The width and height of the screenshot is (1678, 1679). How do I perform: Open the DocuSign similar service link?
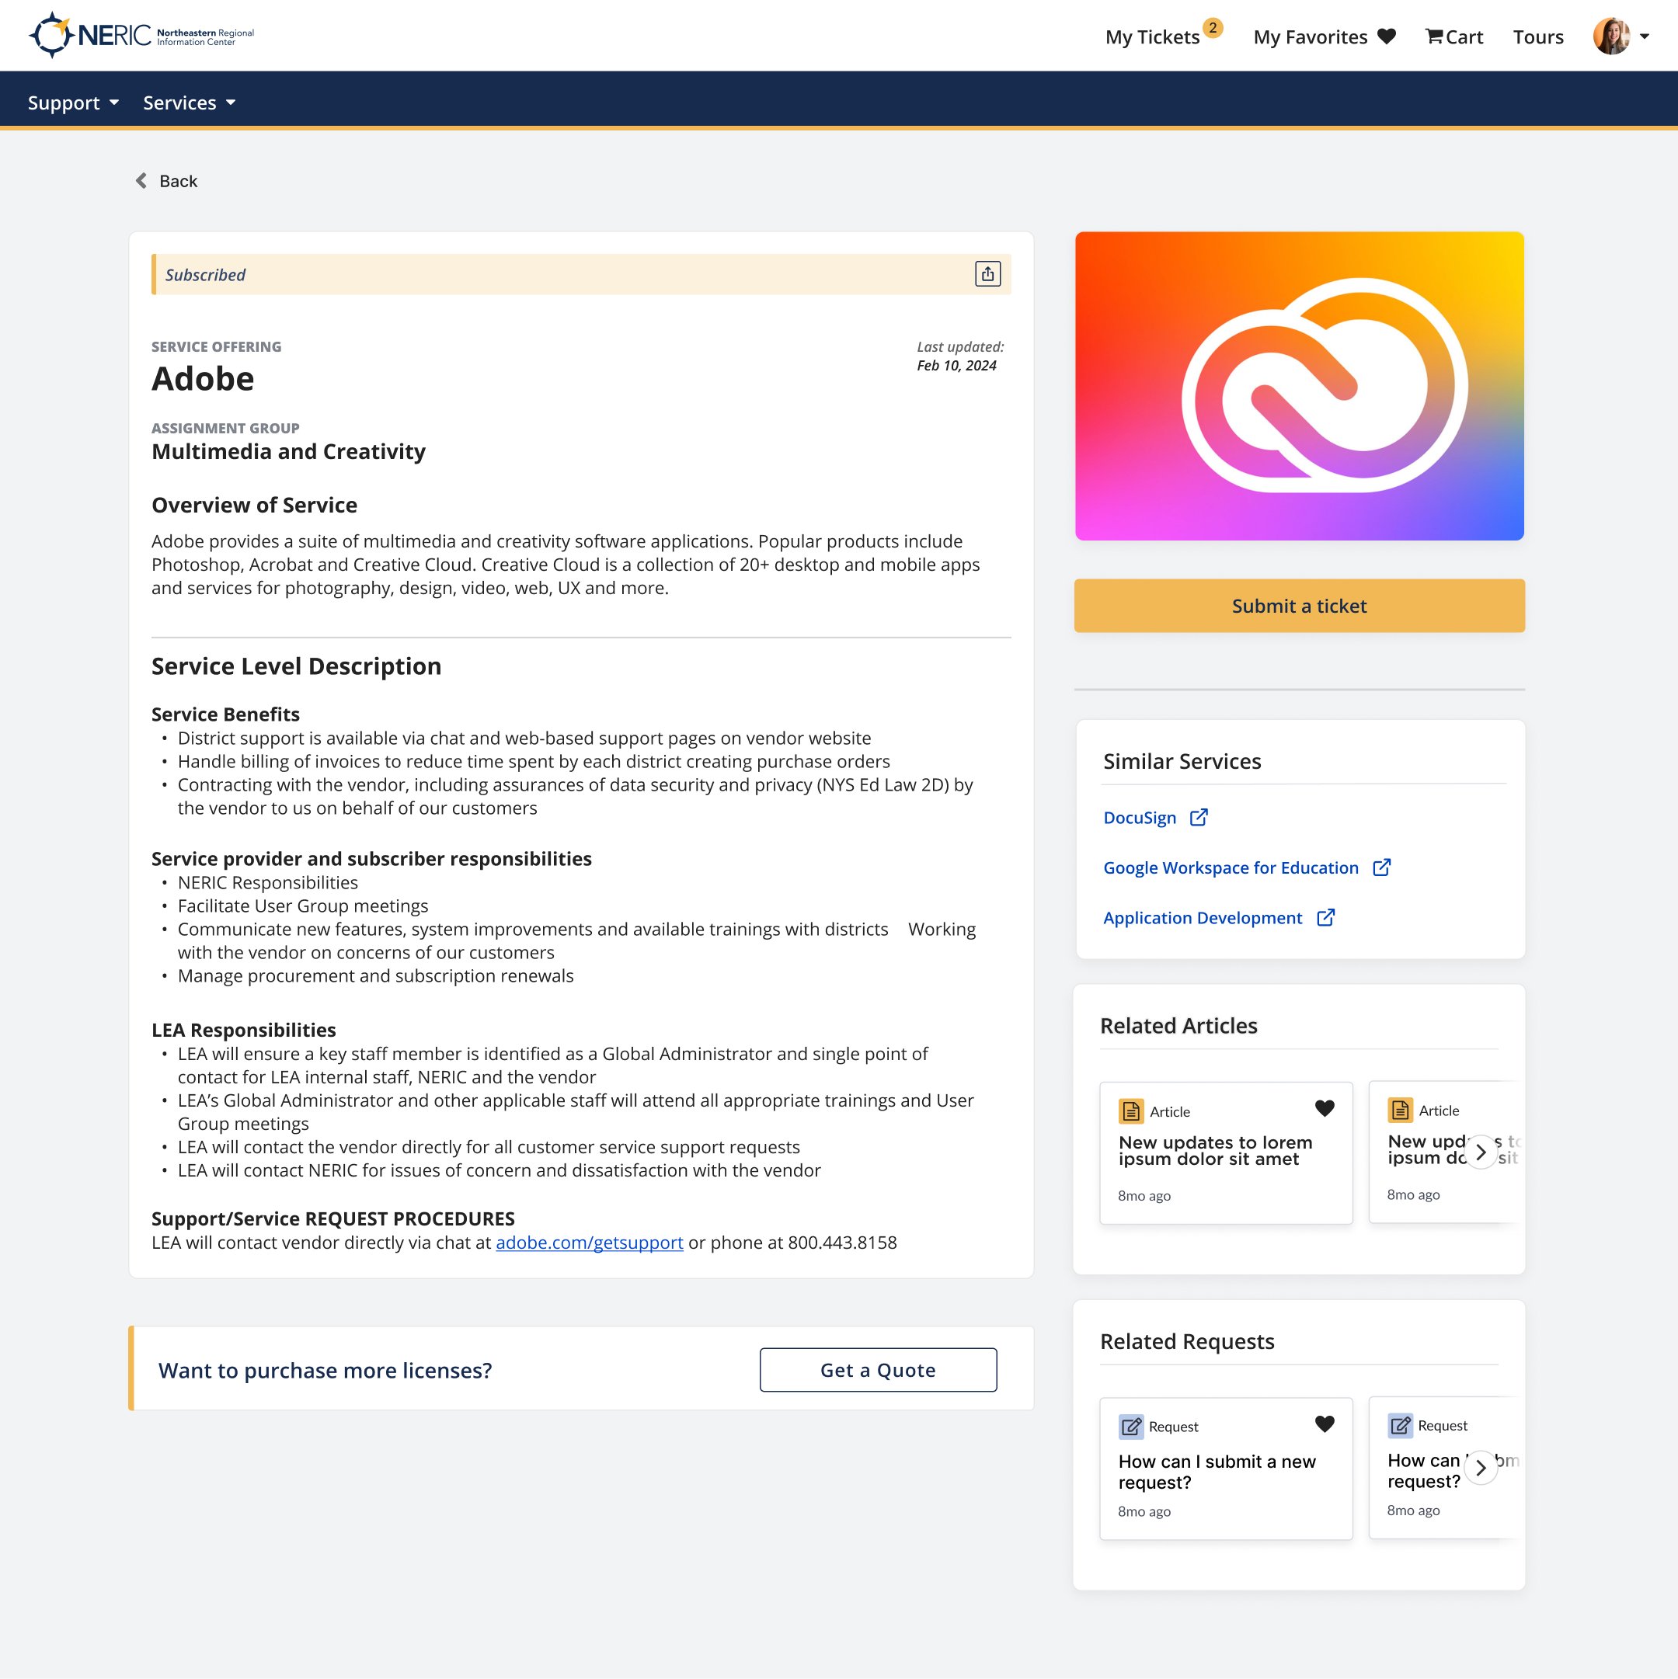pyautogui.click(x=1139, y=818)
